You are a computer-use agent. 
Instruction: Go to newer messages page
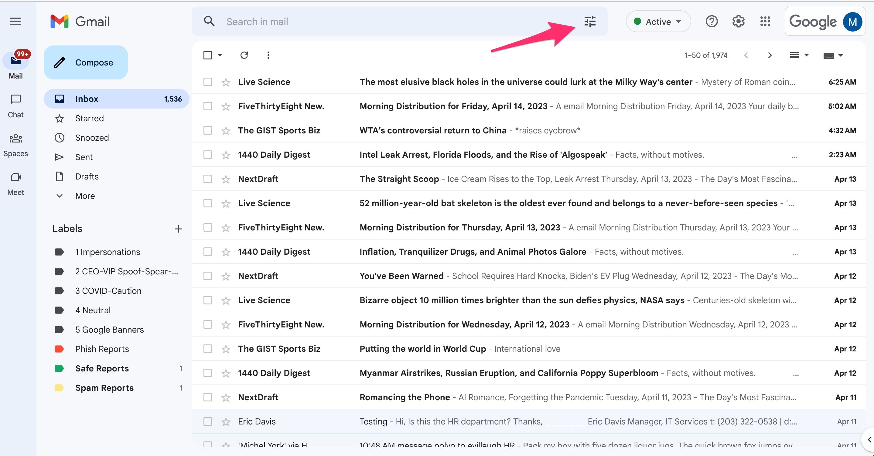tap(746, 55)
